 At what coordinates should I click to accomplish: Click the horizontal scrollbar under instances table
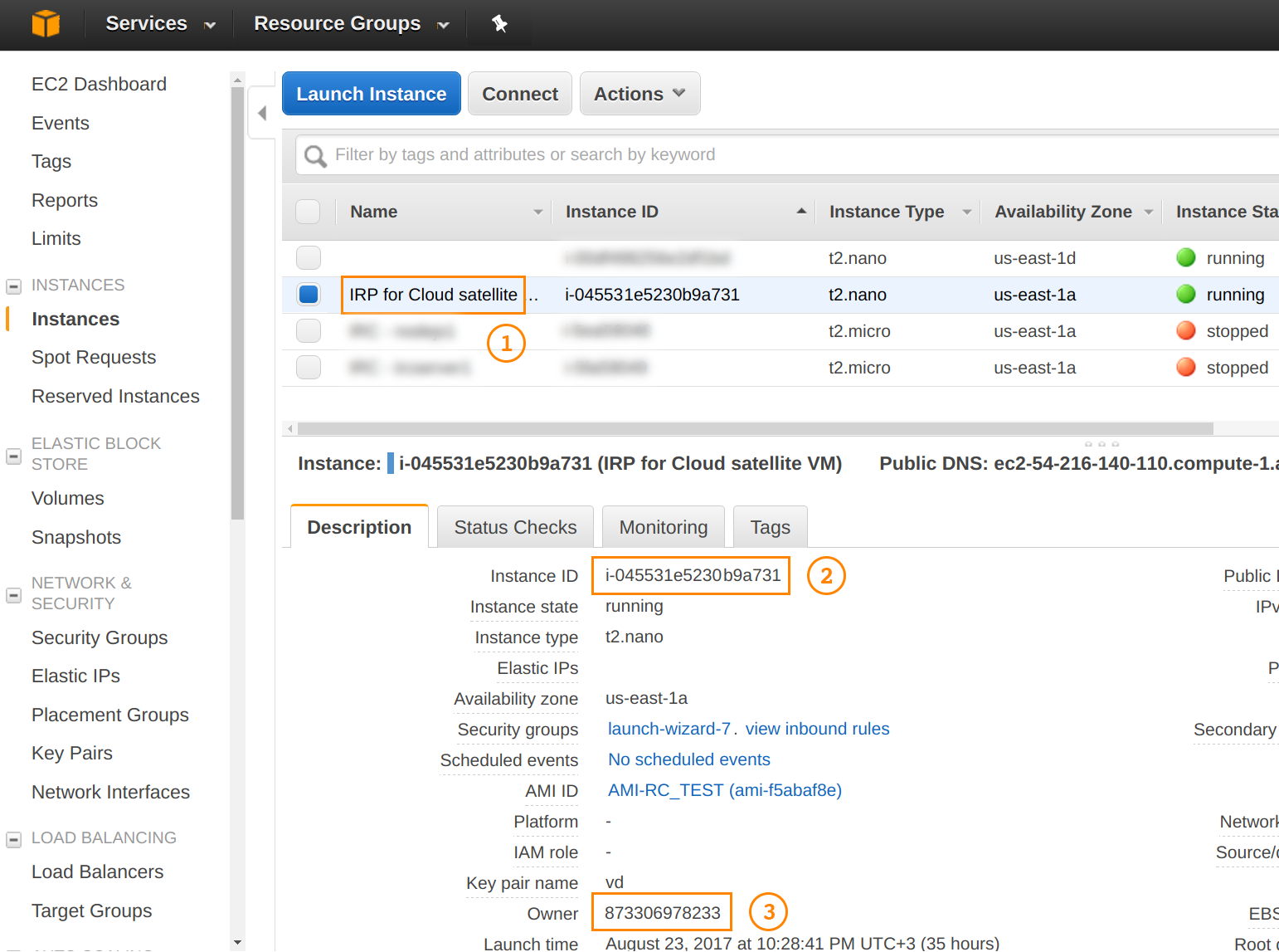[x=755, y=429]
